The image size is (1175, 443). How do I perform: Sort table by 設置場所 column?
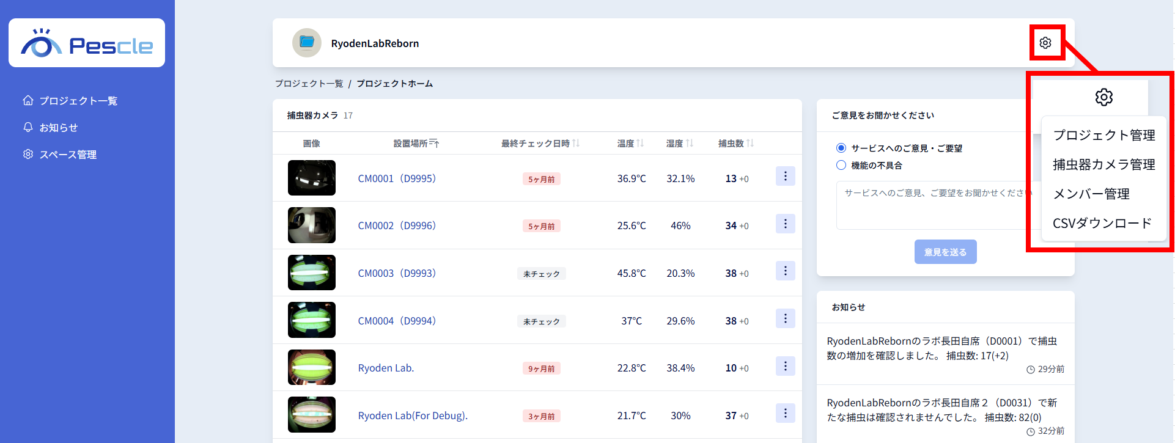click(x=434, y=143)
